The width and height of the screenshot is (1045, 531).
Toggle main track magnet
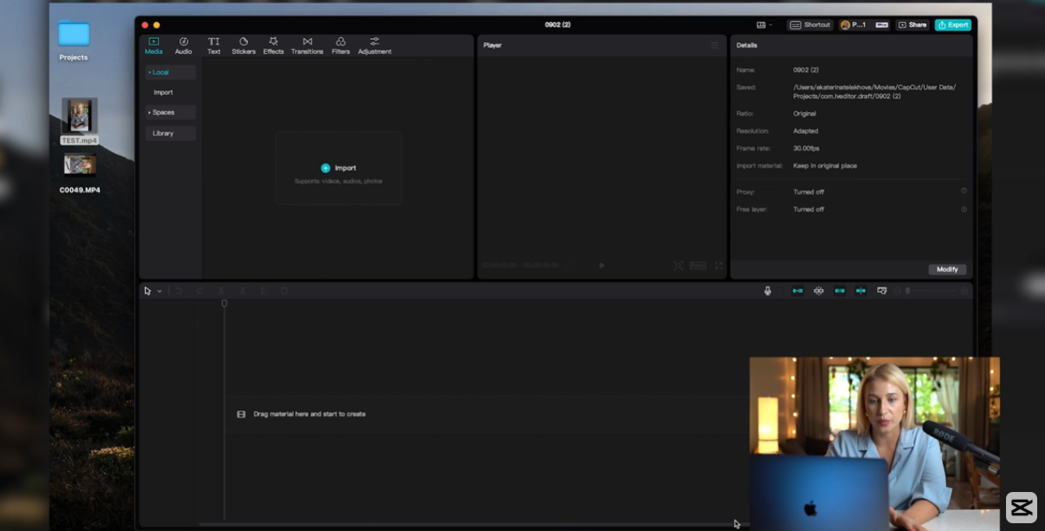(798, 291)
